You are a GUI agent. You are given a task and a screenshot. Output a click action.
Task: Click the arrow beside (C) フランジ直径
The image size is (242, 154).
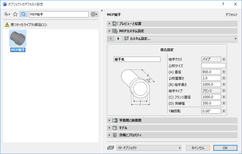pyautogui.click(x=224, y=97)
